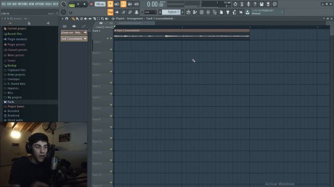334x187 pixels.
Task: Select the playlist Slice tool
Action: coord(94,19)
